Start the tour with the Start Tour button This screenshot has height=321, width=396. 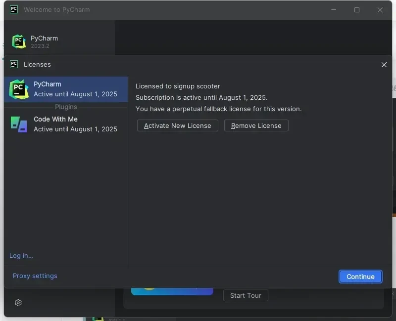tap(246, 295)
